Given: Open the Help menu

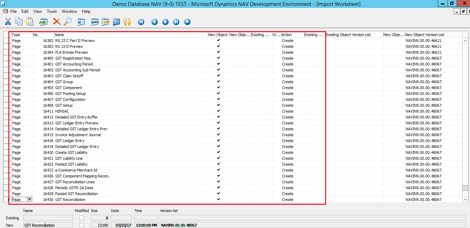Looking at the screenshot, I should point(86,11).
